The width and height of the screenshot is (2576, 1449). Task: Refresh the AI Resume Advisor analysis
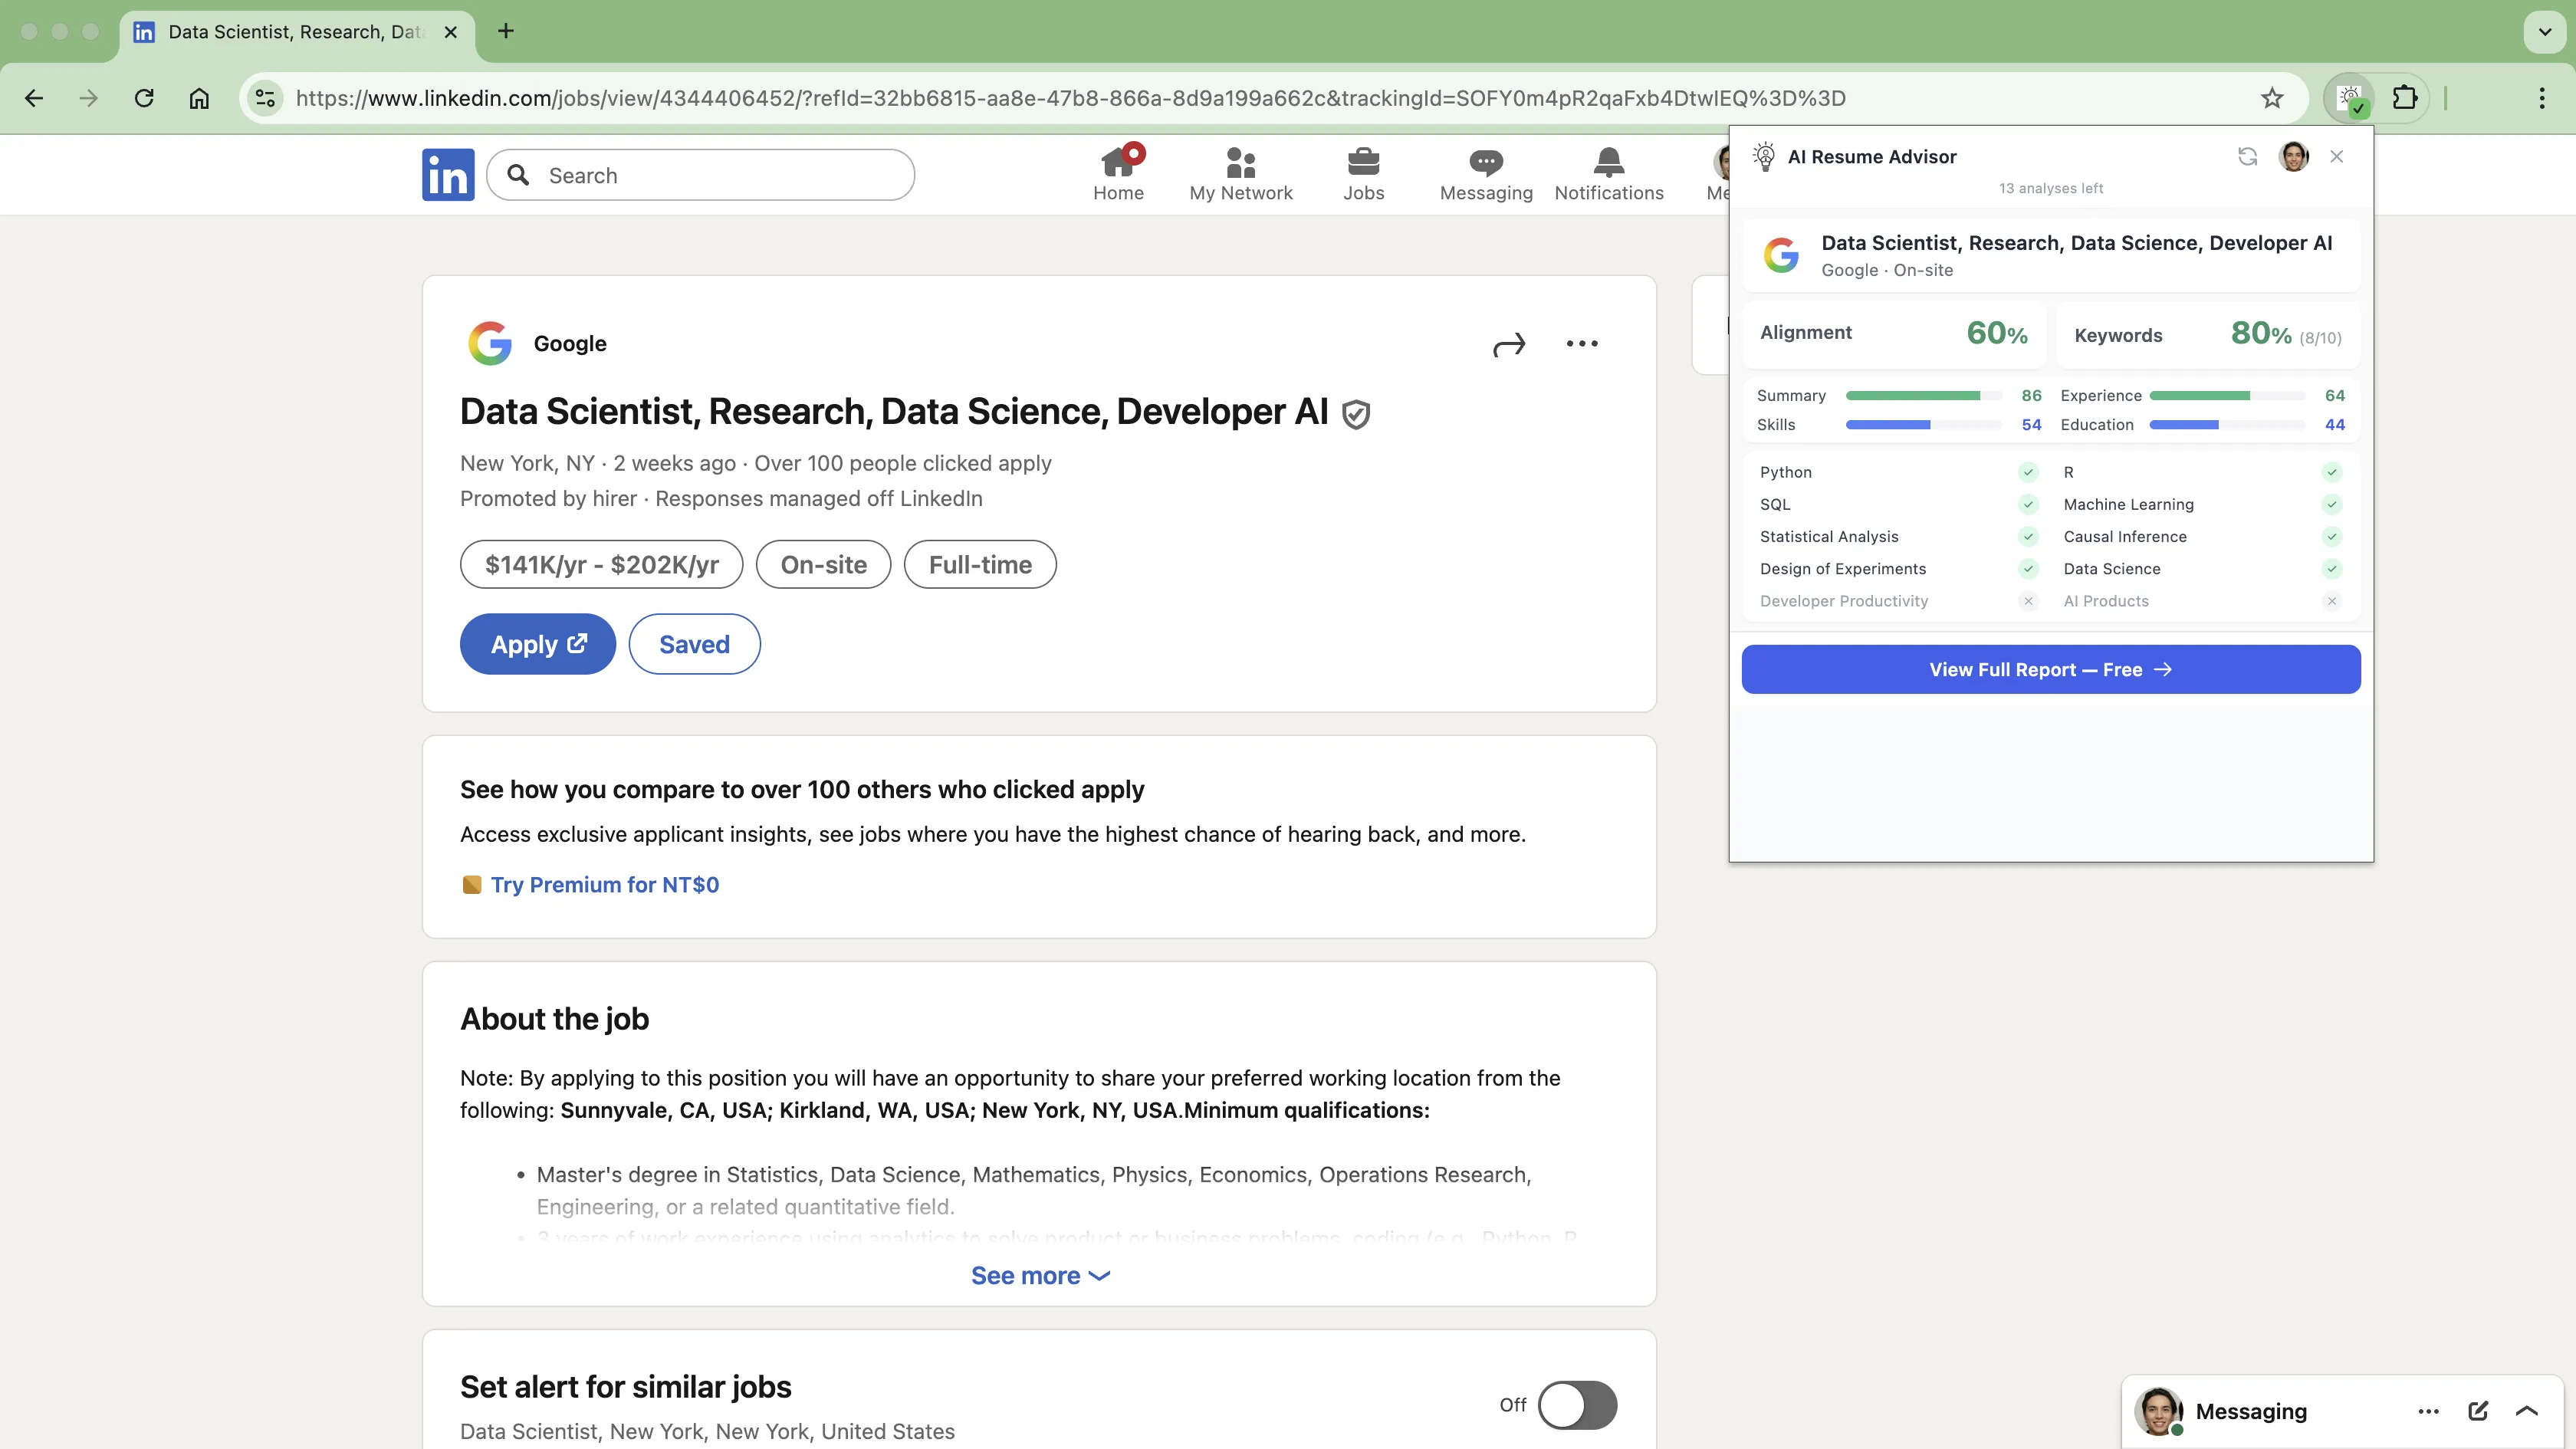pyautogui.click(x=2247, y=156)
